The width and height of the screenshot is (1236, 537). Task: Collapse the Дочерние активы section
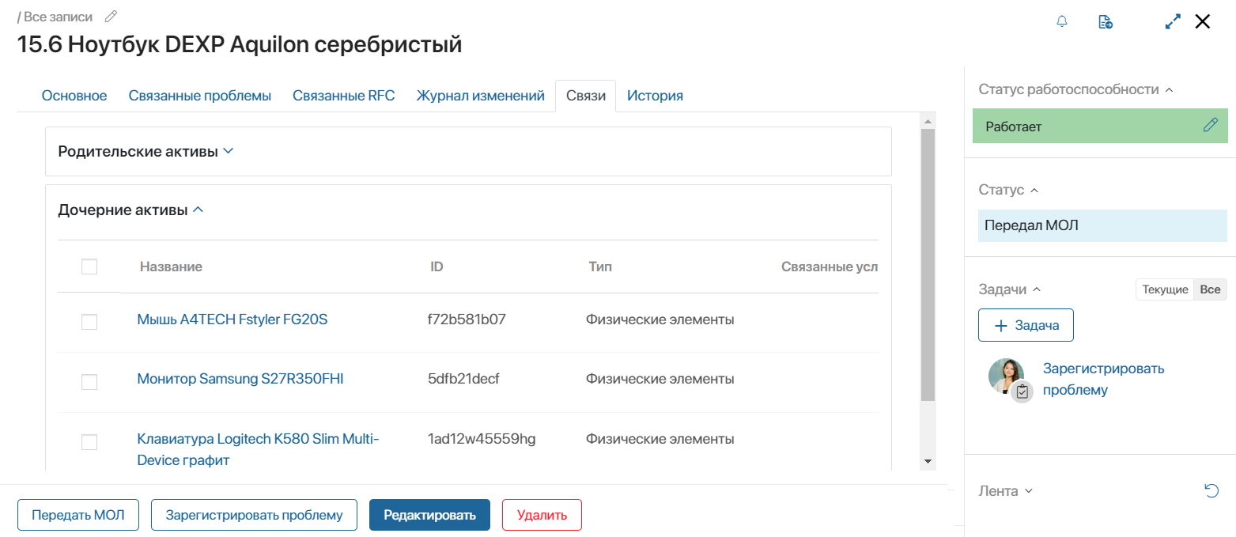point(131,210)
